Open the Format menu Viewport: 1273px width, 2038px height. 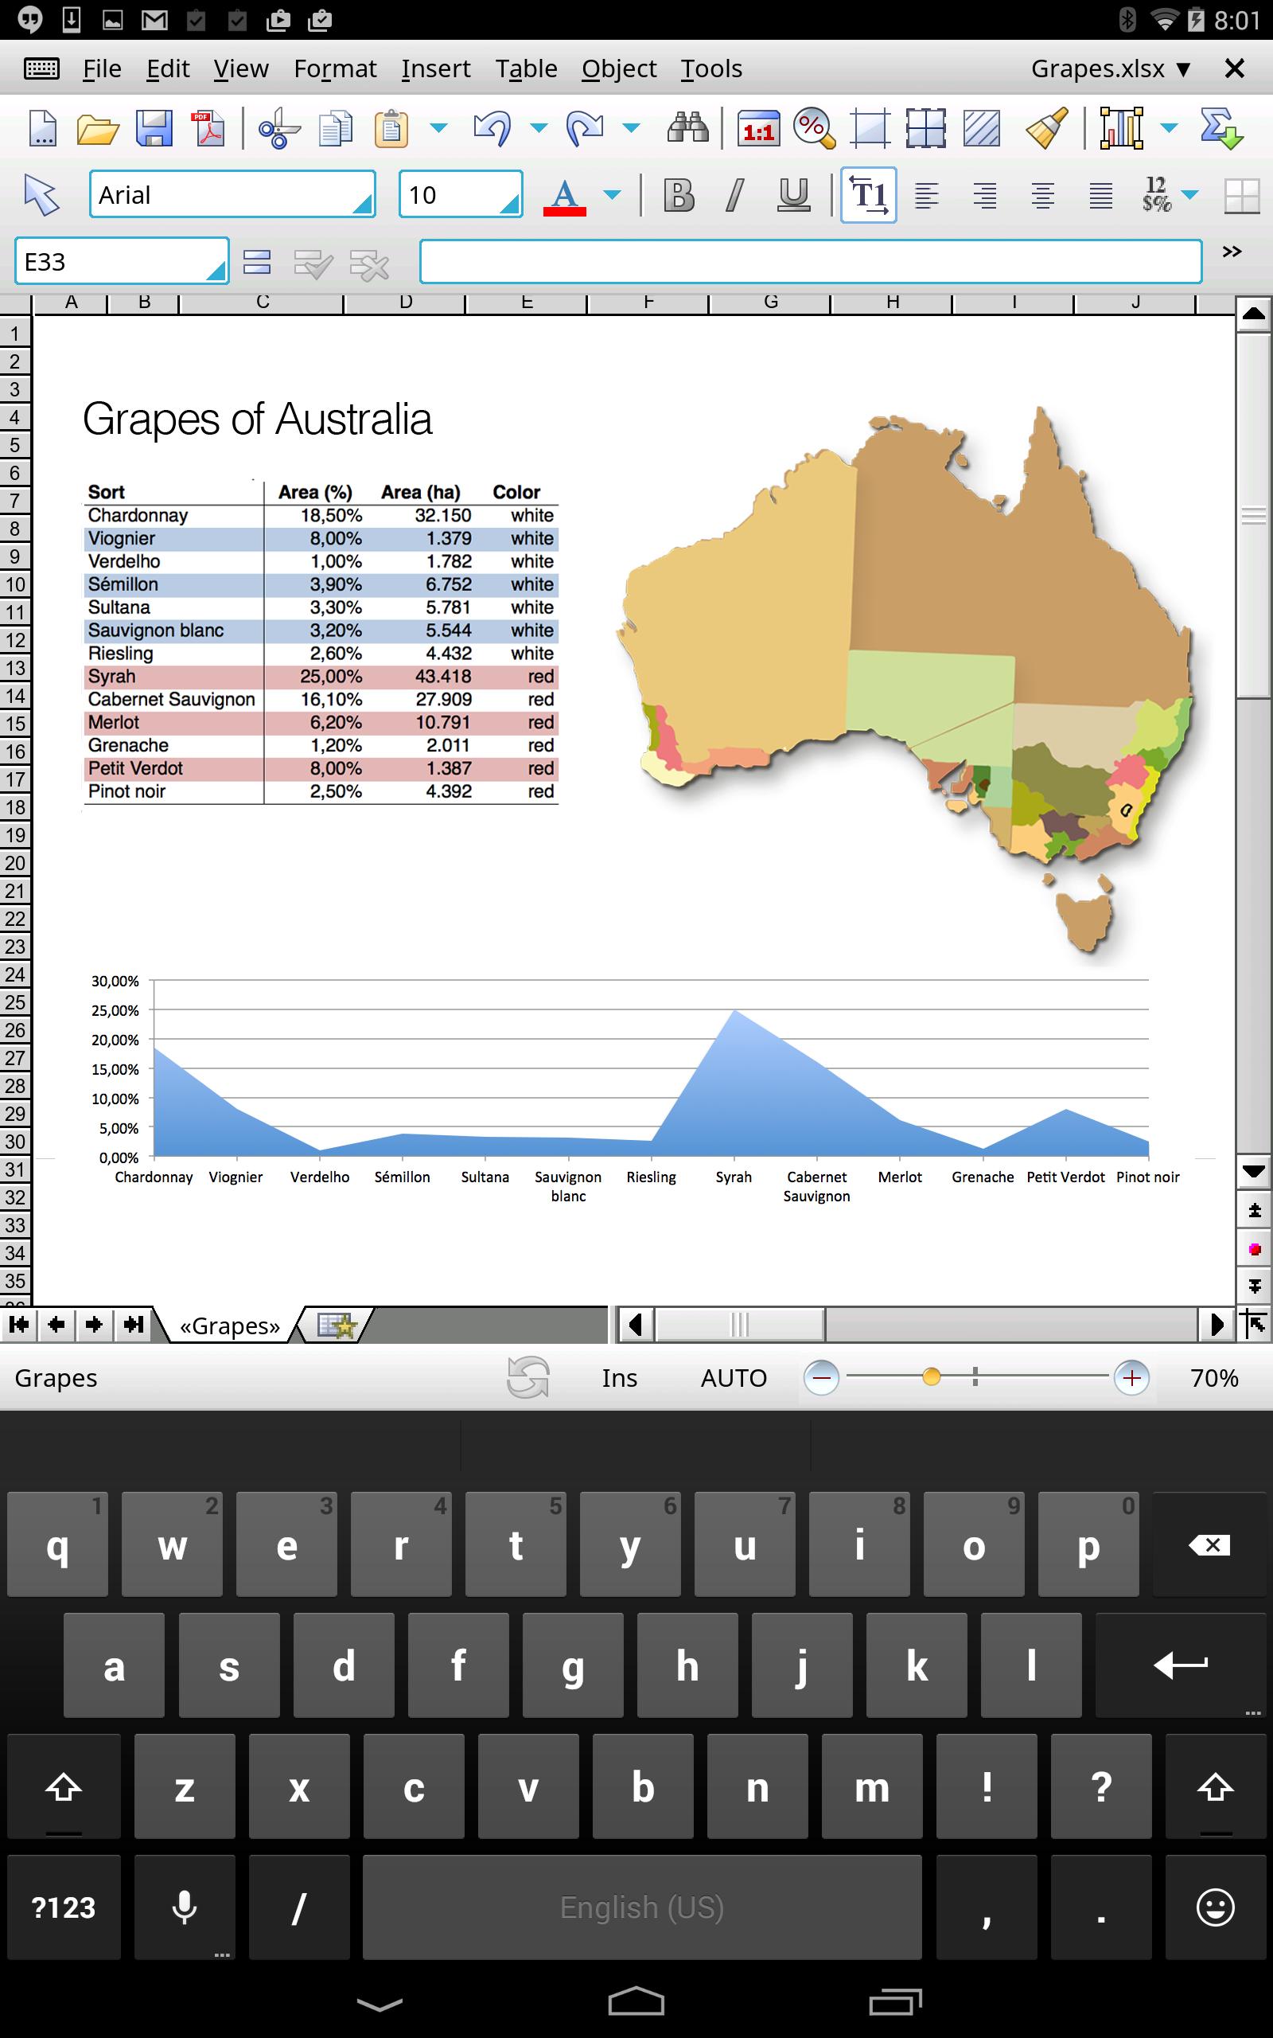tap(334, 68)
